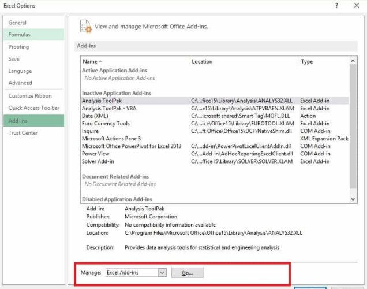Select the Euro Currency Tools row

tap(215, 124)
